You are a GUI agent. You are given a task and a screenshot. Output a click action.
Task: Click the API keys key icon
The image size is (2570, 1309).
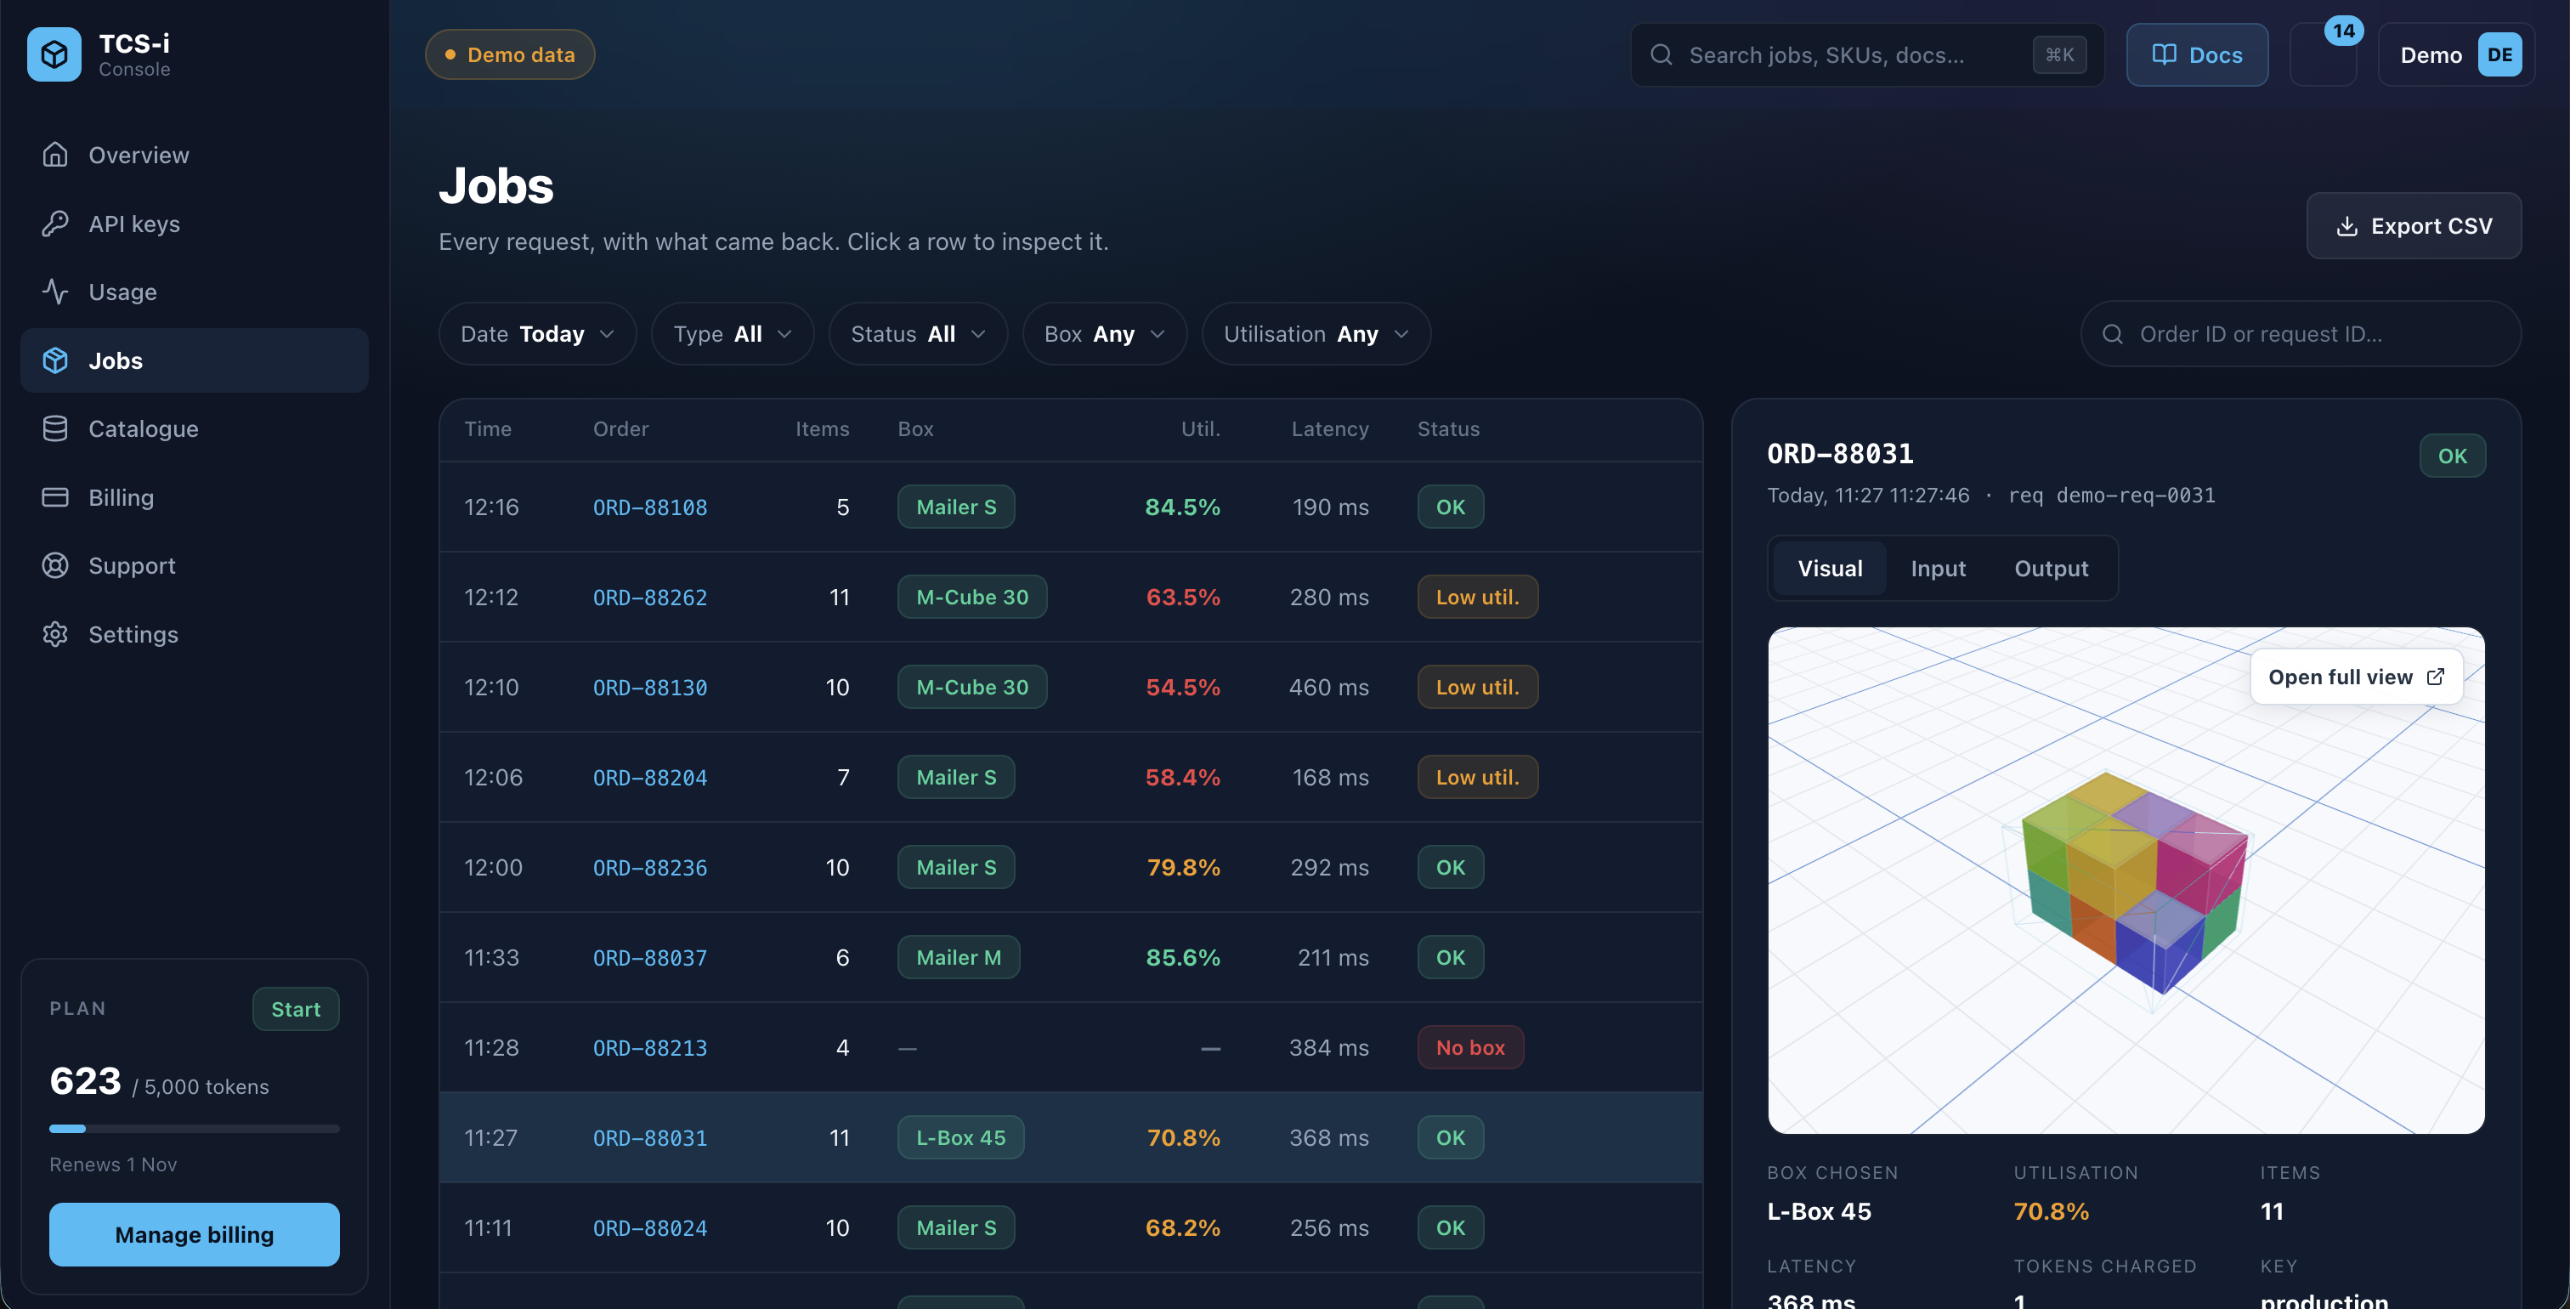(x=55, y=224)
